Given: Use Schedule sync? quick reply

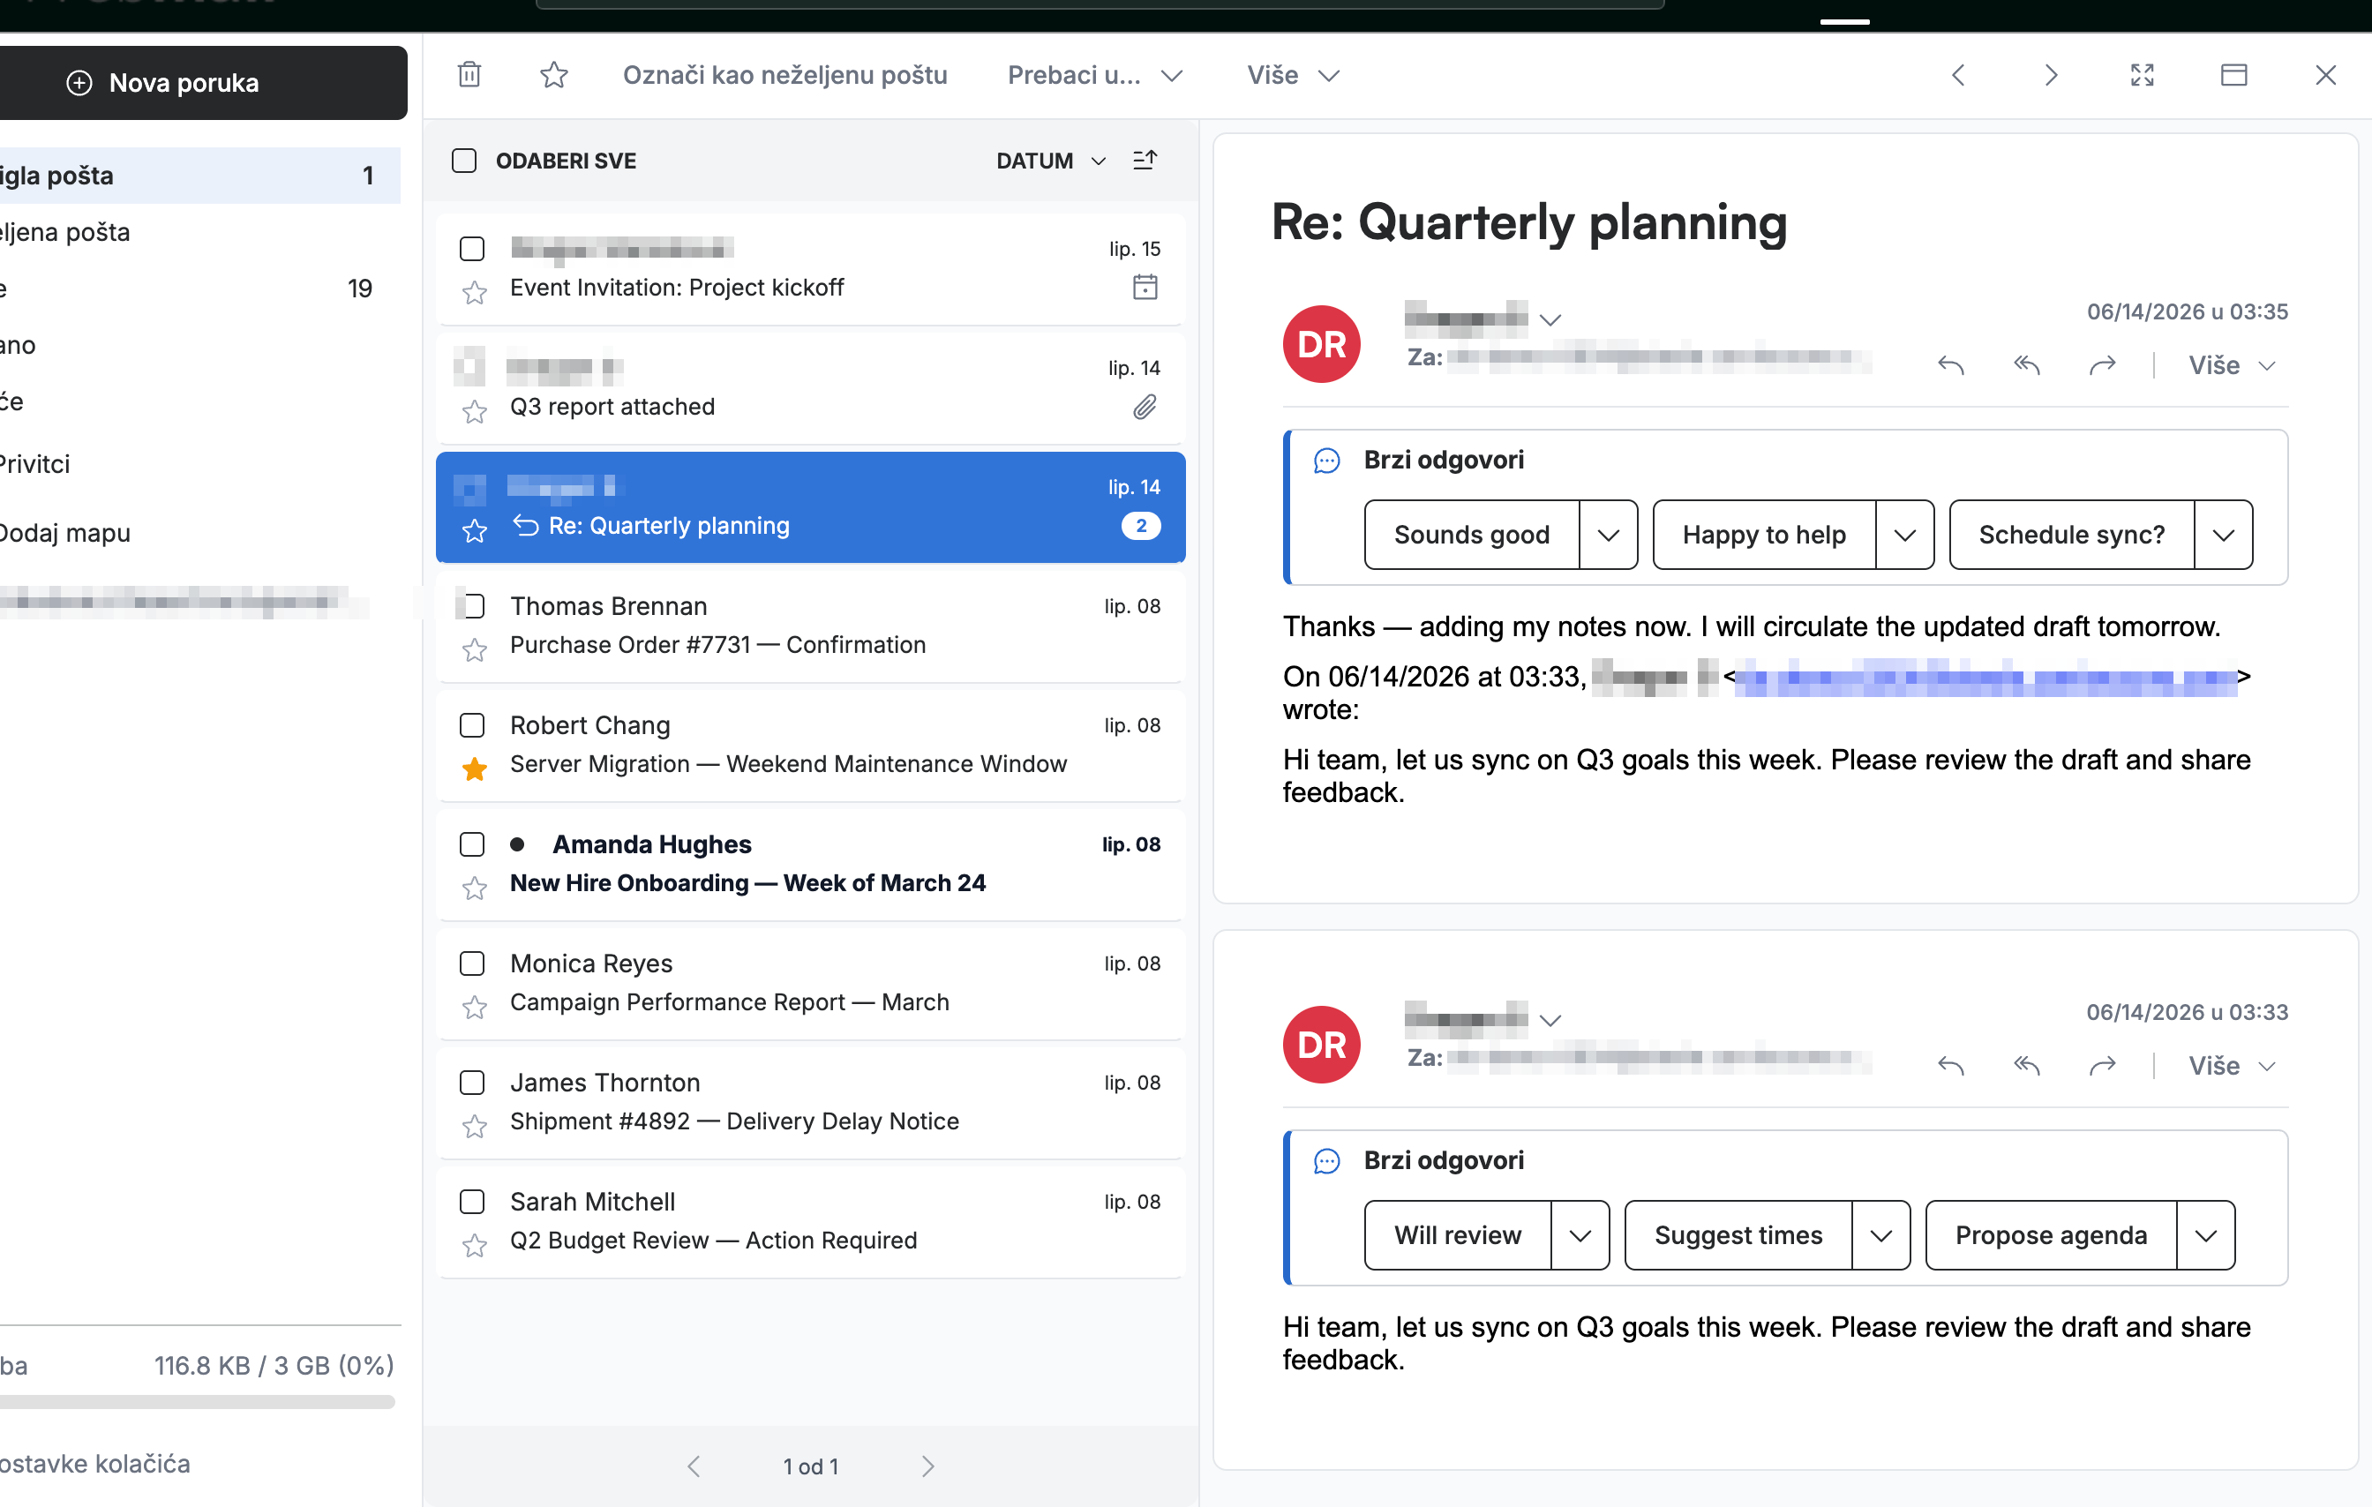Looking at the screenshot, I should tap(2072, 535).
